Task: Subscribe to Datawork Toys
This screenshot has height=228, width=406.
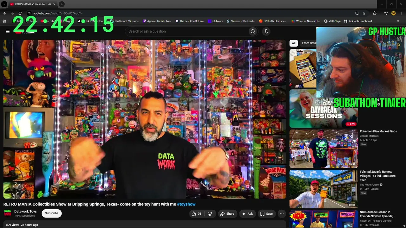Action: tap(52, 213)
